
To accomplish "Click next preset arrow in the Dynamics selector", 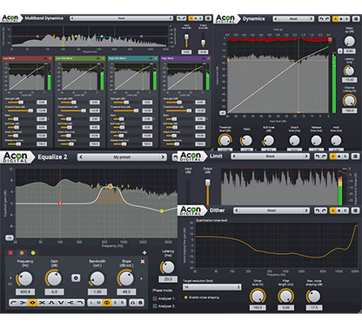I will click(311, 19).
